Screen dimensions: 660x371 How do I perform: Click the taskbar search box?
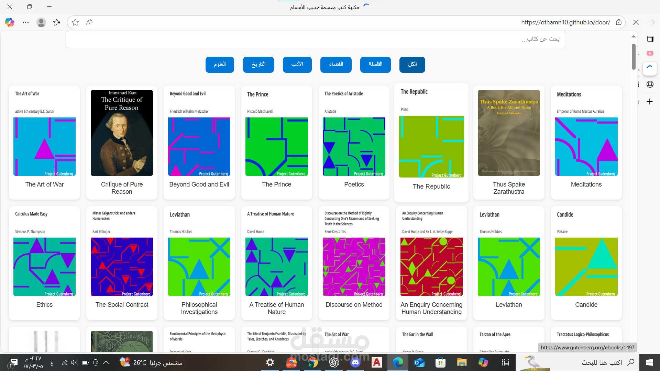click(577, 362)
